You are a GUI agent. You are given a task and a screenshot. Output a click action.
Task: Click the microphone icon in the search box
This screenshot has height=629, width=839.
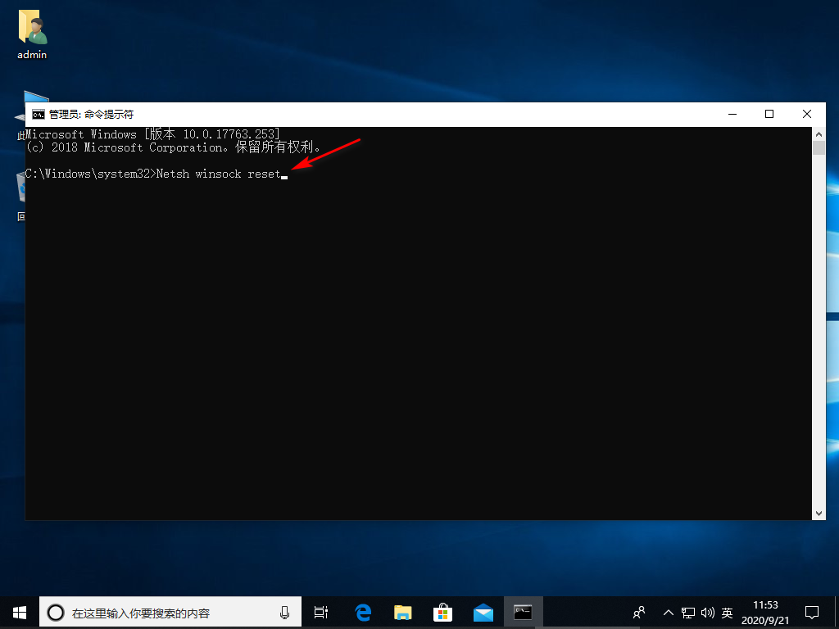tap(284, 612)
